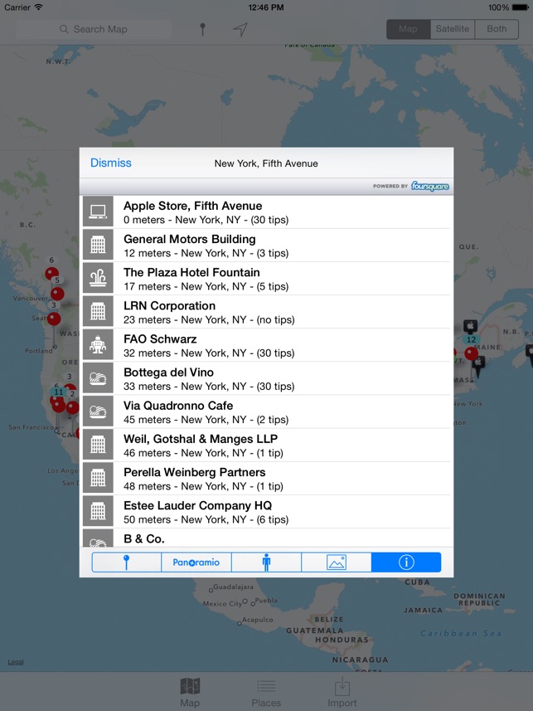Tap the red pin near Seattle
The width and height of the screenshot is (533, 711).
(54, 319)
